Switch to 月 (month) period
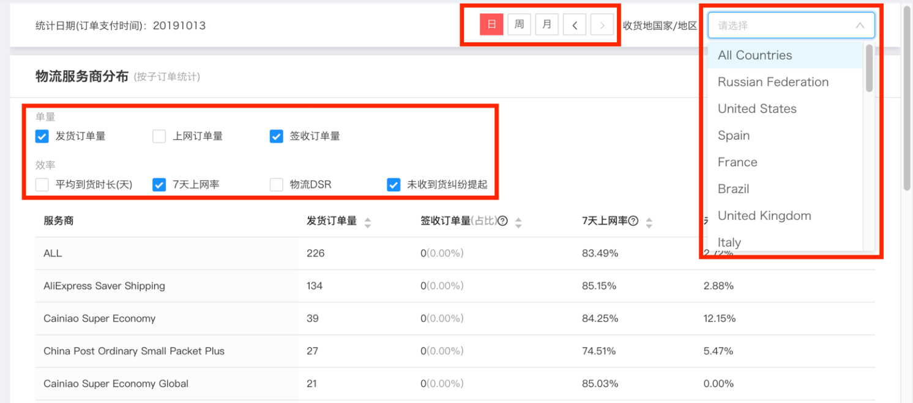The width and height of the screenshot is (913, 403). pyautogui.click(x=547, y=25)
